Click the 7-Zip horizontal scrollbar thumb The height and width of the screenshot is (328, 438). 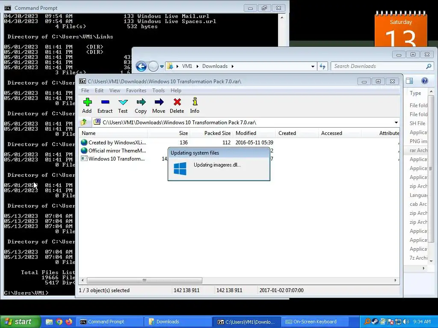145,280
